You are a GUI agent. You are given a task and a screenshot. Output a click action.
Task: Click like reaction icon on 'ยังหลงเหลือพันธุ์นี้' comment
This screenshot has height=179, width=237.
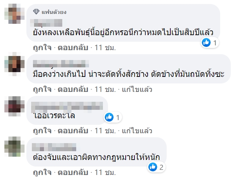pyautogui.click(x=206, y=43)
